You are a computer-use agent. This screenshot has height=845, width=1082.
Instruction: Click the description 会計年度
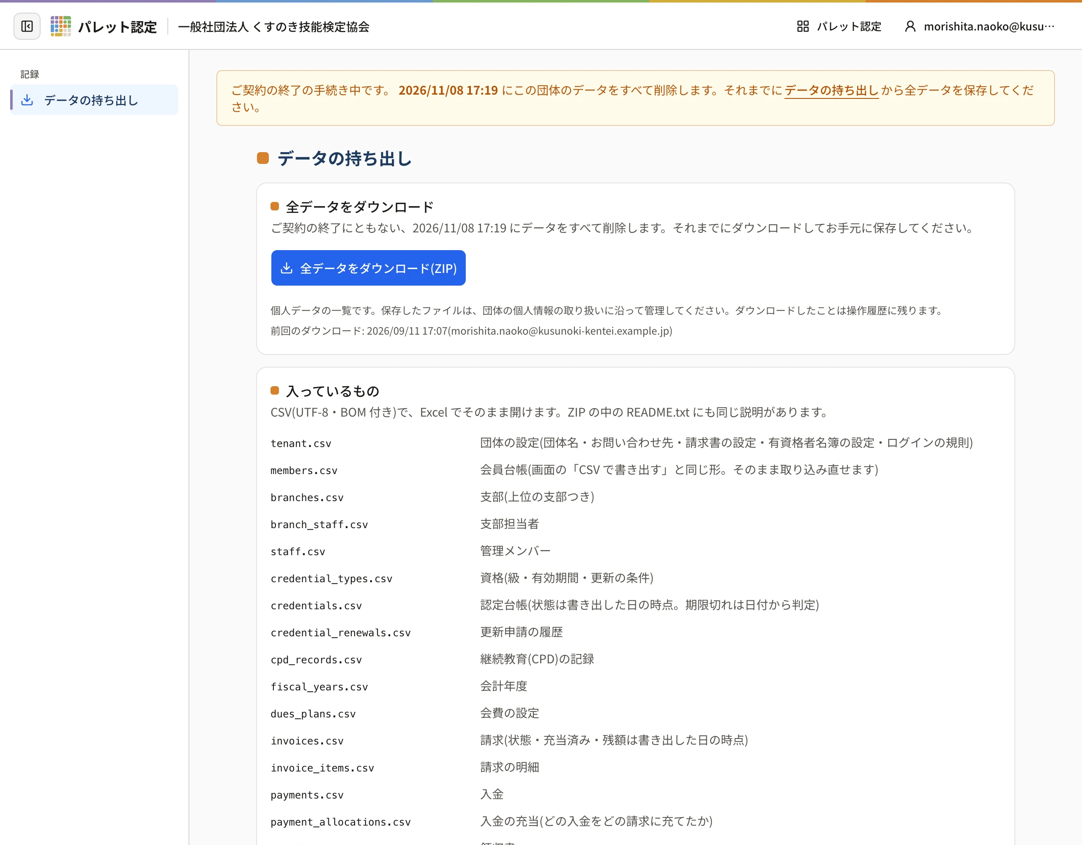click(x=503, y=686)
